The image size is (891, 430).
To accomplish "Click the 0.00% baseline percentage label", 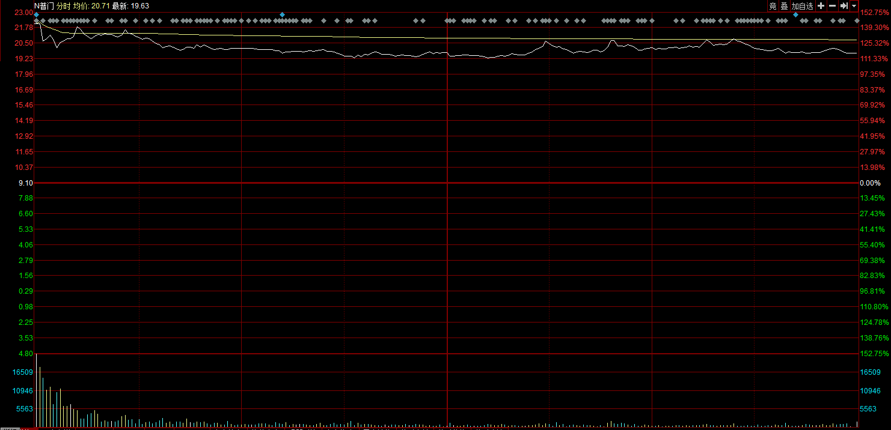I will pyautogui.click(x=870, y=183).
